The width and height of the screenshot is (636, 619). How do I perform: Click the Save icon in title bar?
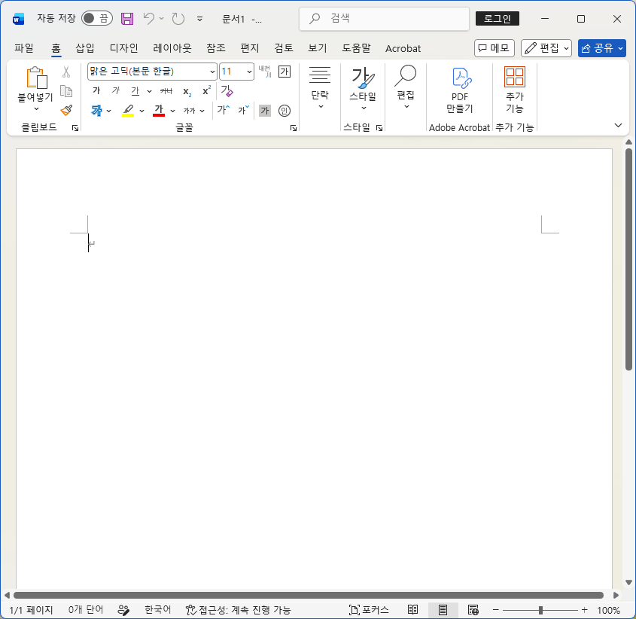(127, 19)
